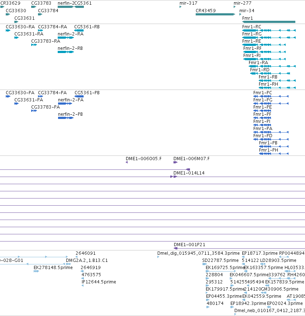The width and height of the screenshot is (305, 316).
Task: Click transcript Fmr1-RA
Action: pos(272,66)
